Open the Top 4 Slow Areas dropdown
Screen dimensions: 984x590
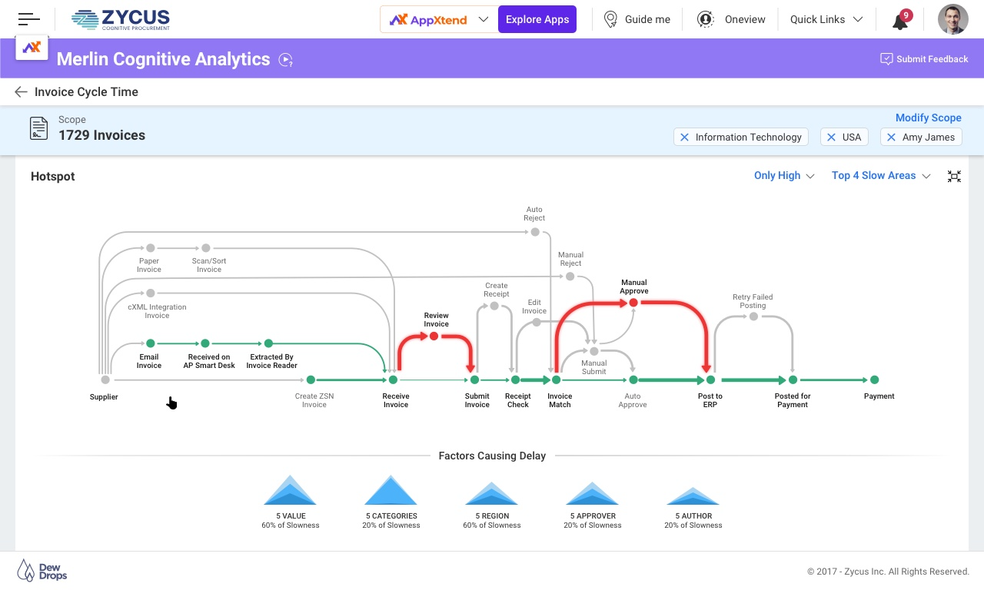click(880, 176)
